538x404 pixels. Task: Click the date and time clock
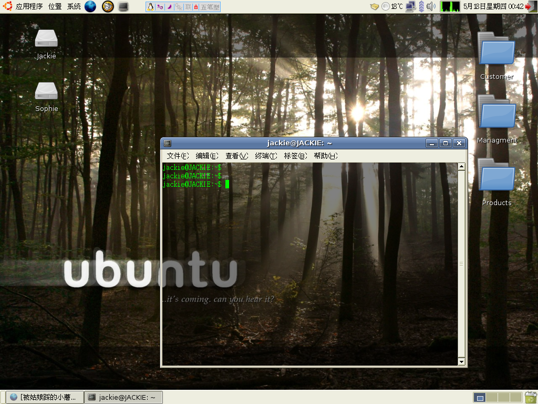point(493,6)
